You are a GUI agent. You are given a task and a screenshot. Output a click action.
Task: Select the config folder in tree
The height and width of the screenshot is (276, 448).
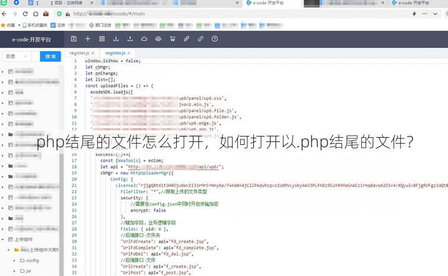coord(32,261)
